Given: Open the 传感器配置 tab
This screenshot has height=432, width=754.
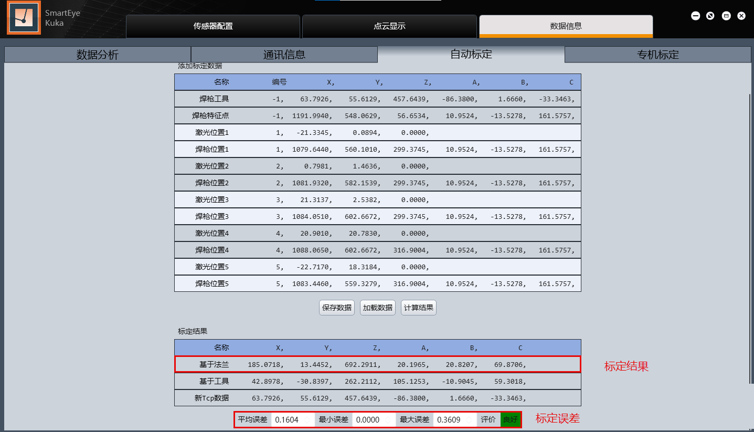Looking at the screenshot, I should click(213, 26).
